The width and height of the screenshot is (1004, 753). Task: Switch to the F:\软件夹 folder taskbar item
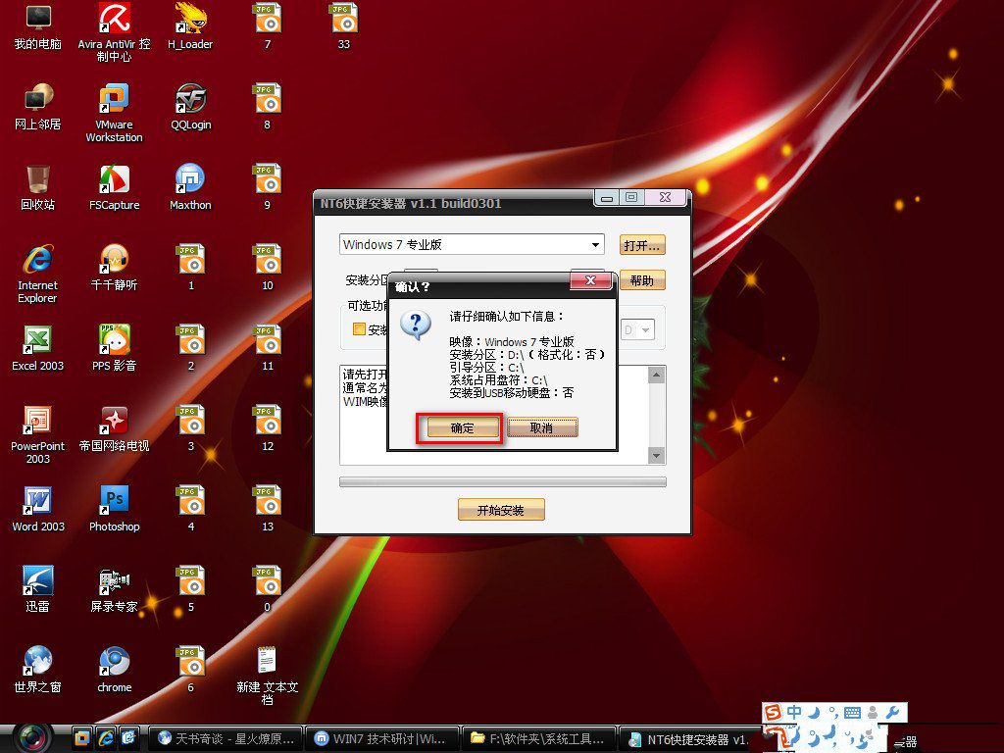[540, 738]
